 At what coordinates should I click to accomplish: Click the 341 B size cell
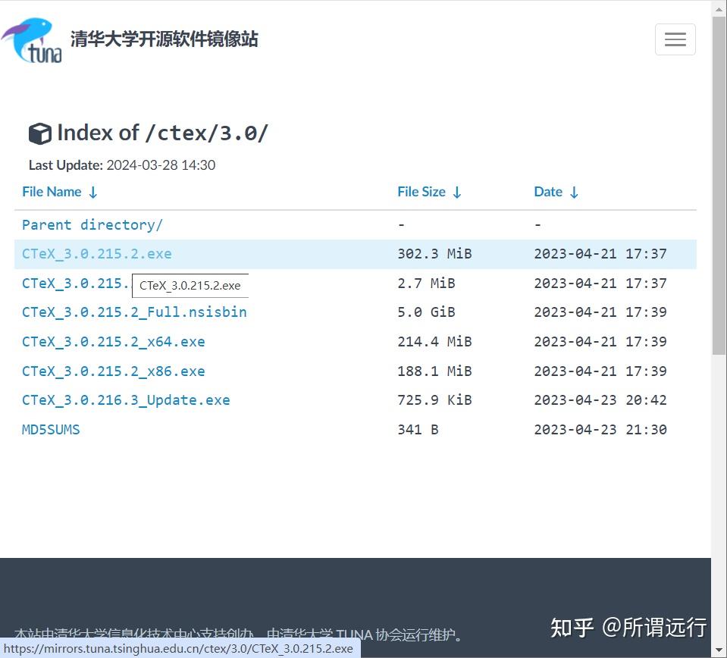418,430
